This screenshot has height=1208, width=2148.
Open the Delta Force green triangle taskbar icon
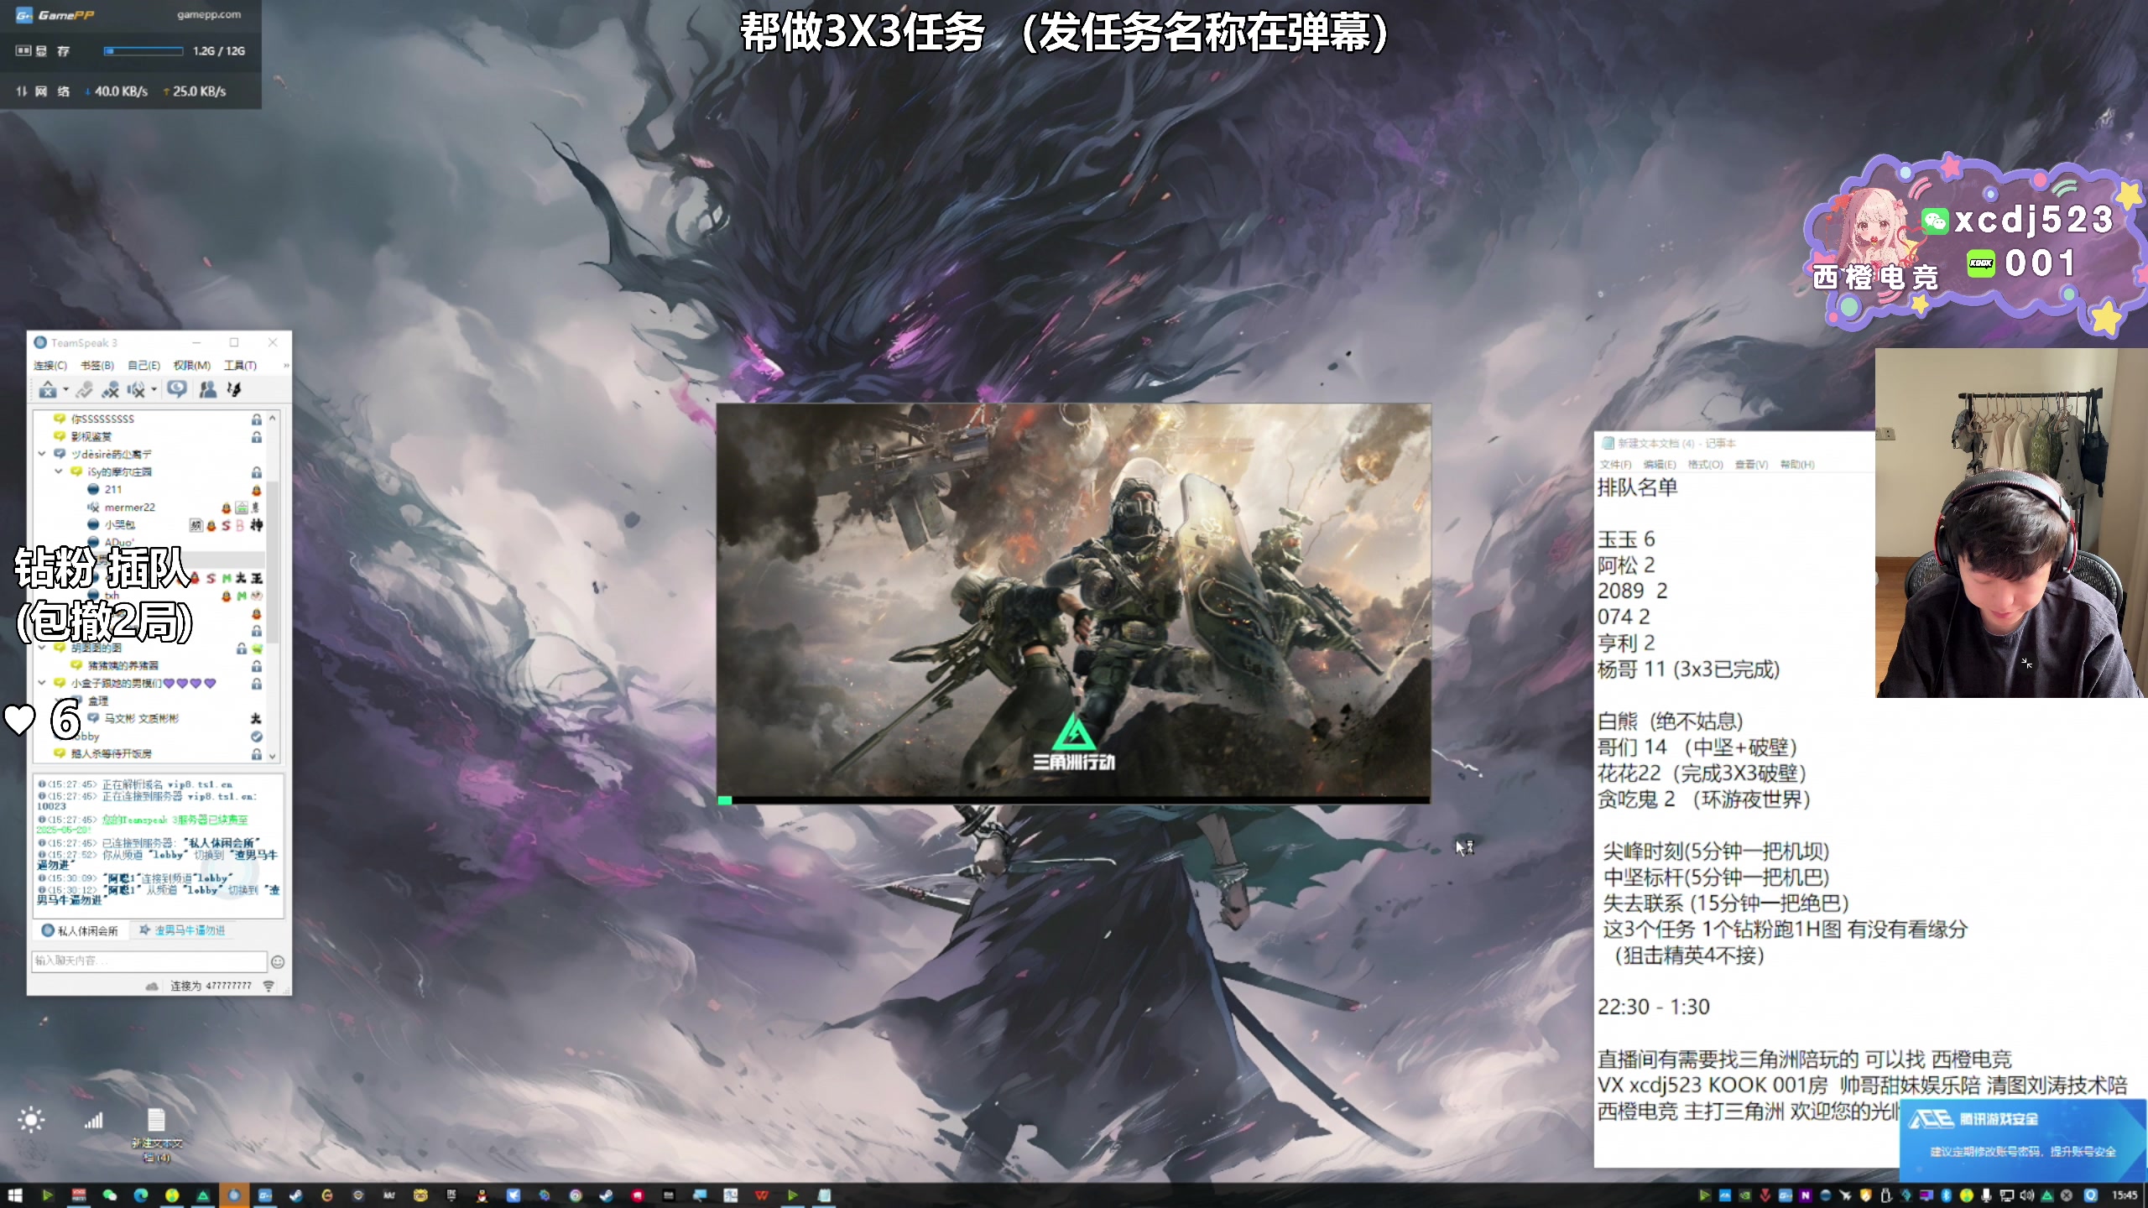[x=203, y=1195]
